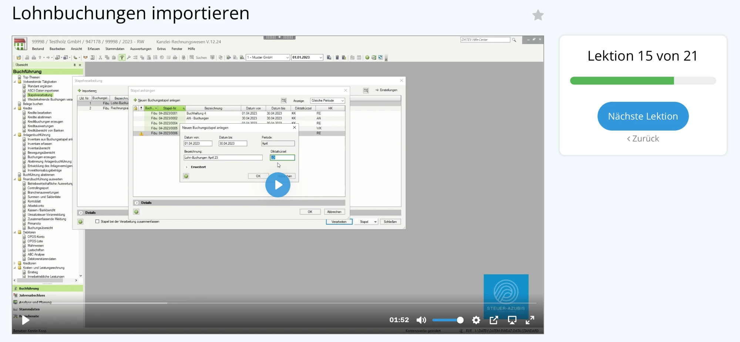The height and width of the screenshot is (342, 740).
Task: Click the Bezeichnung field containing Lohn-Buchungen April 23
Action: pyautogui.click(x=223, y=158)
